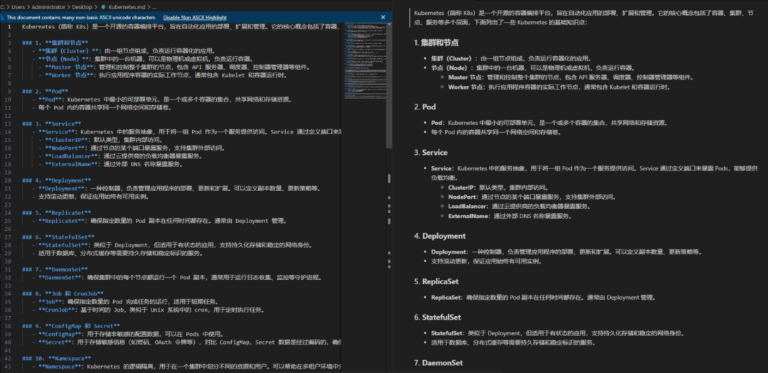
Task: Click the '1. 集群和节点' heading in preview
Action: 437,43
